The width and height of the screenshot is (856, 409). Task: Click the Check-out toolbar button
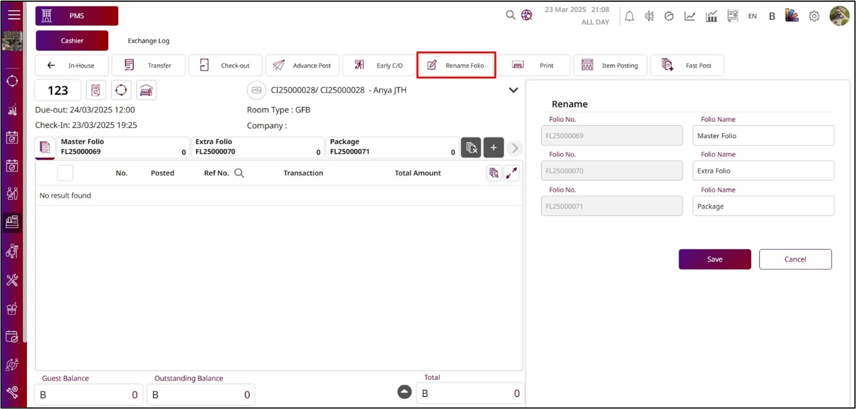[x=226, y=66]
